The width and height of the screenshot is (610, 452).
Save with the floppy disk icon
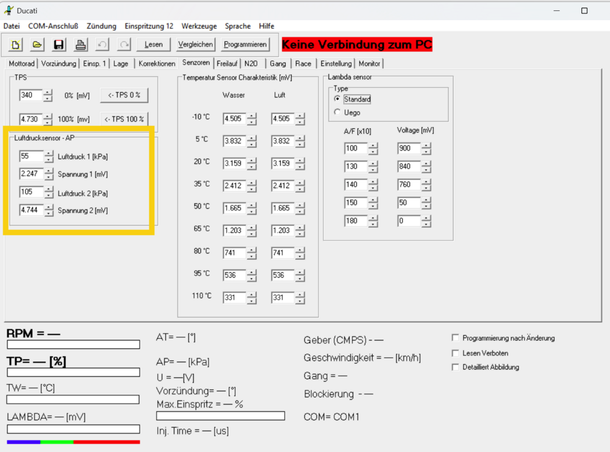tap(59, 45)
